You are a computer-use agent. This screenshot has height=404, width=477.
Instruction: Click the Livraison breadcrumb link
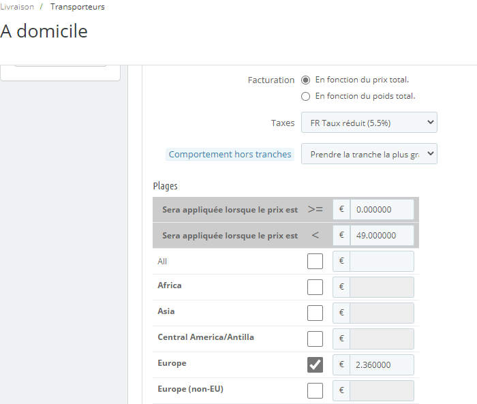pyautogui.click(x=16, y=7)
